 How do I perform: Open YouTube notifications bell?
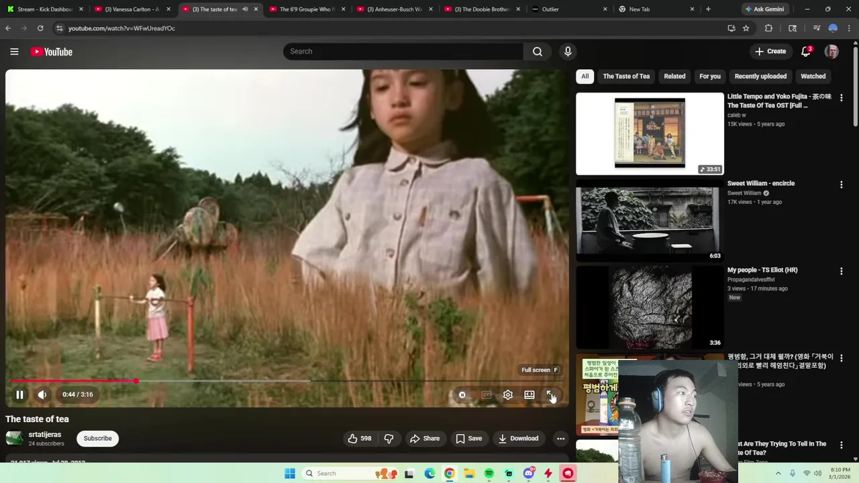tap(806, 52)
